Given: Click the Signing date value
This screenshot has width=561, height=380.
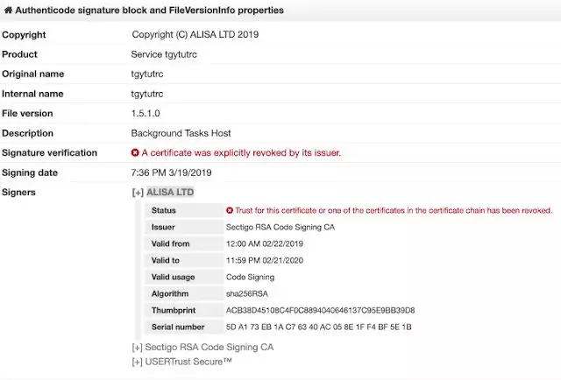Looking at the screenshot, I should 171,172.
